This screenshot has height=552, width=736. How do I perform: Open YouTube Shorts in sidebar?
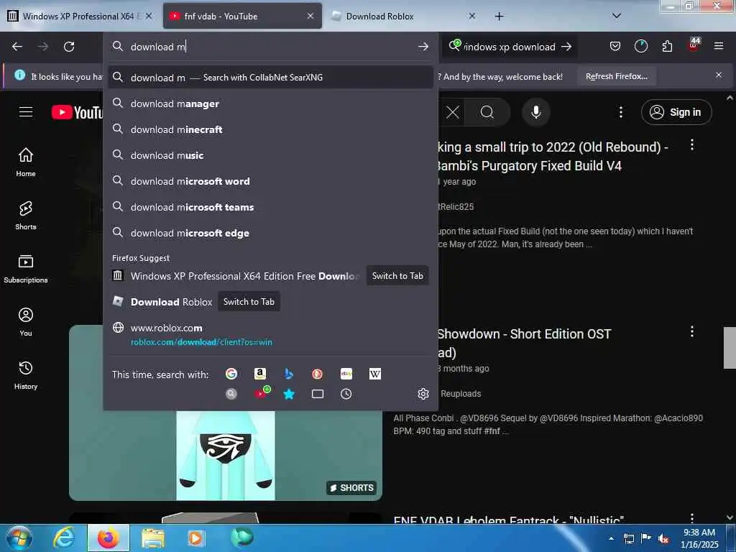click(x=26, y=216)
